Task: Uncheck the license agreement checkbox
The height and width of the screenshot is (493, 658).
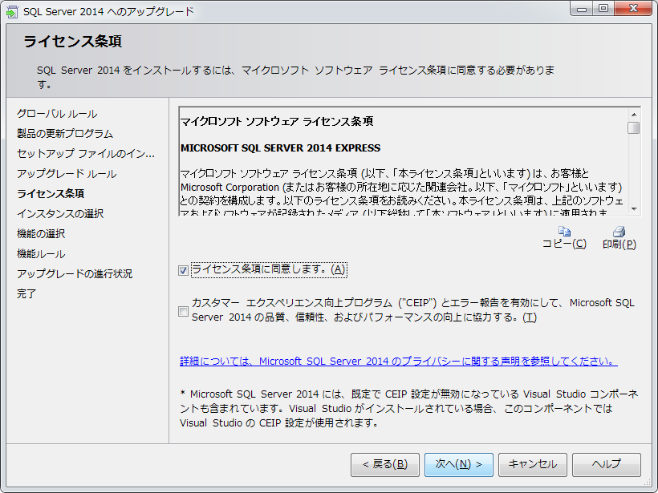Action: point(184,270)
